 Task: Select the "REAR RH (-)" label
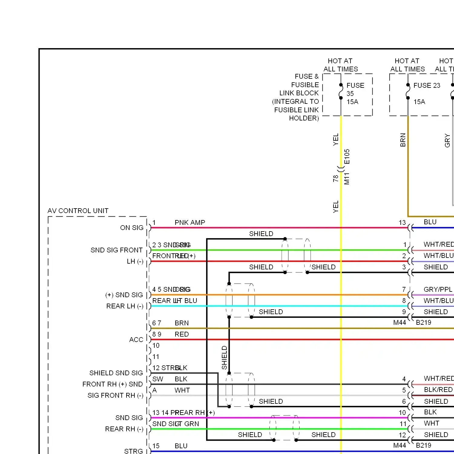coord(124,429)
